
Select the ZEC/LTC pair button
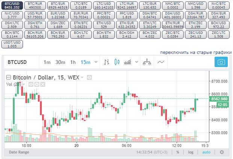(219, 35)
